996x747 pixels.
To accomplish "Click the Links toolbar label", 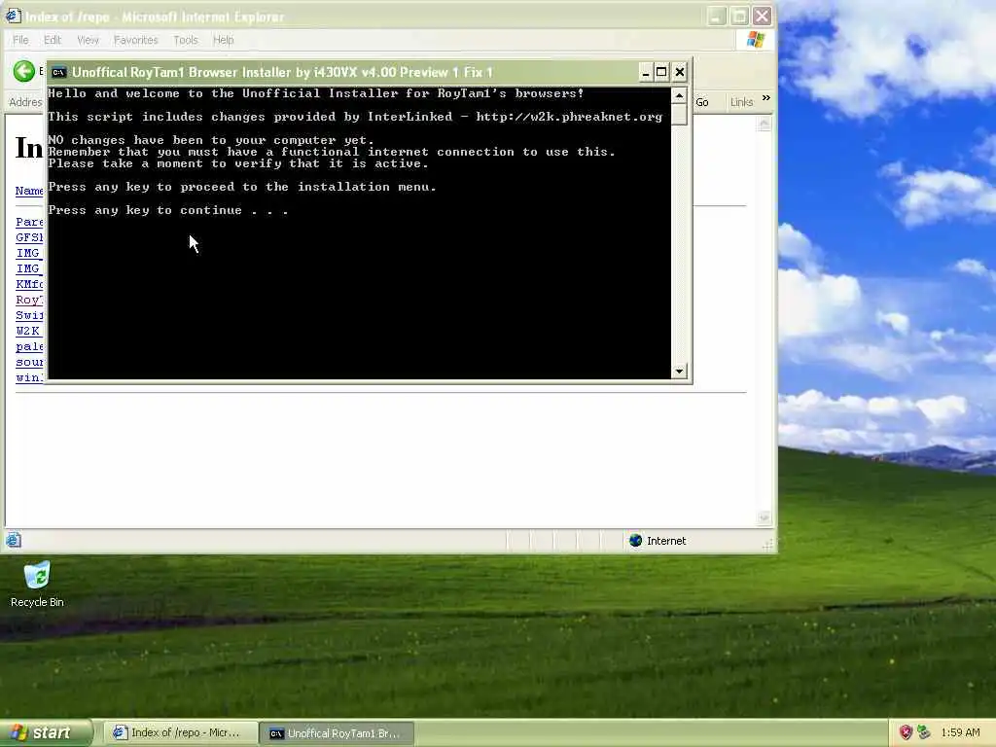I will tap(741, 102).
